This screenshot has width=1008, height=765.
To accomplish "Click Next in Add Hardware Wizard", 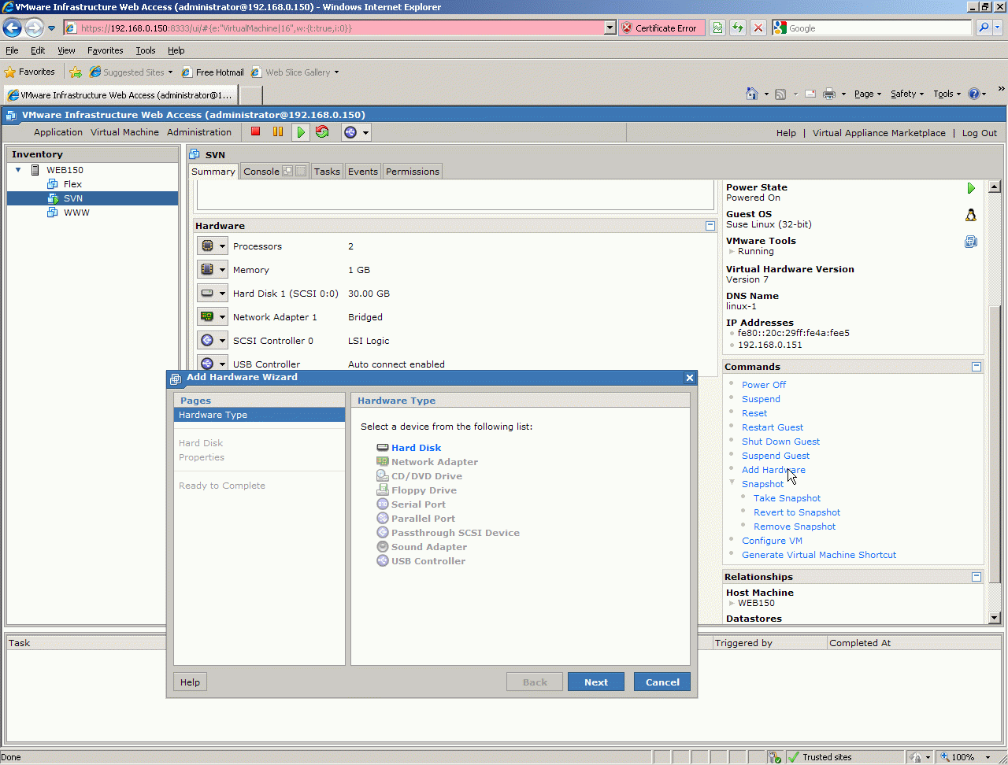I will click(x=596, y=682).
